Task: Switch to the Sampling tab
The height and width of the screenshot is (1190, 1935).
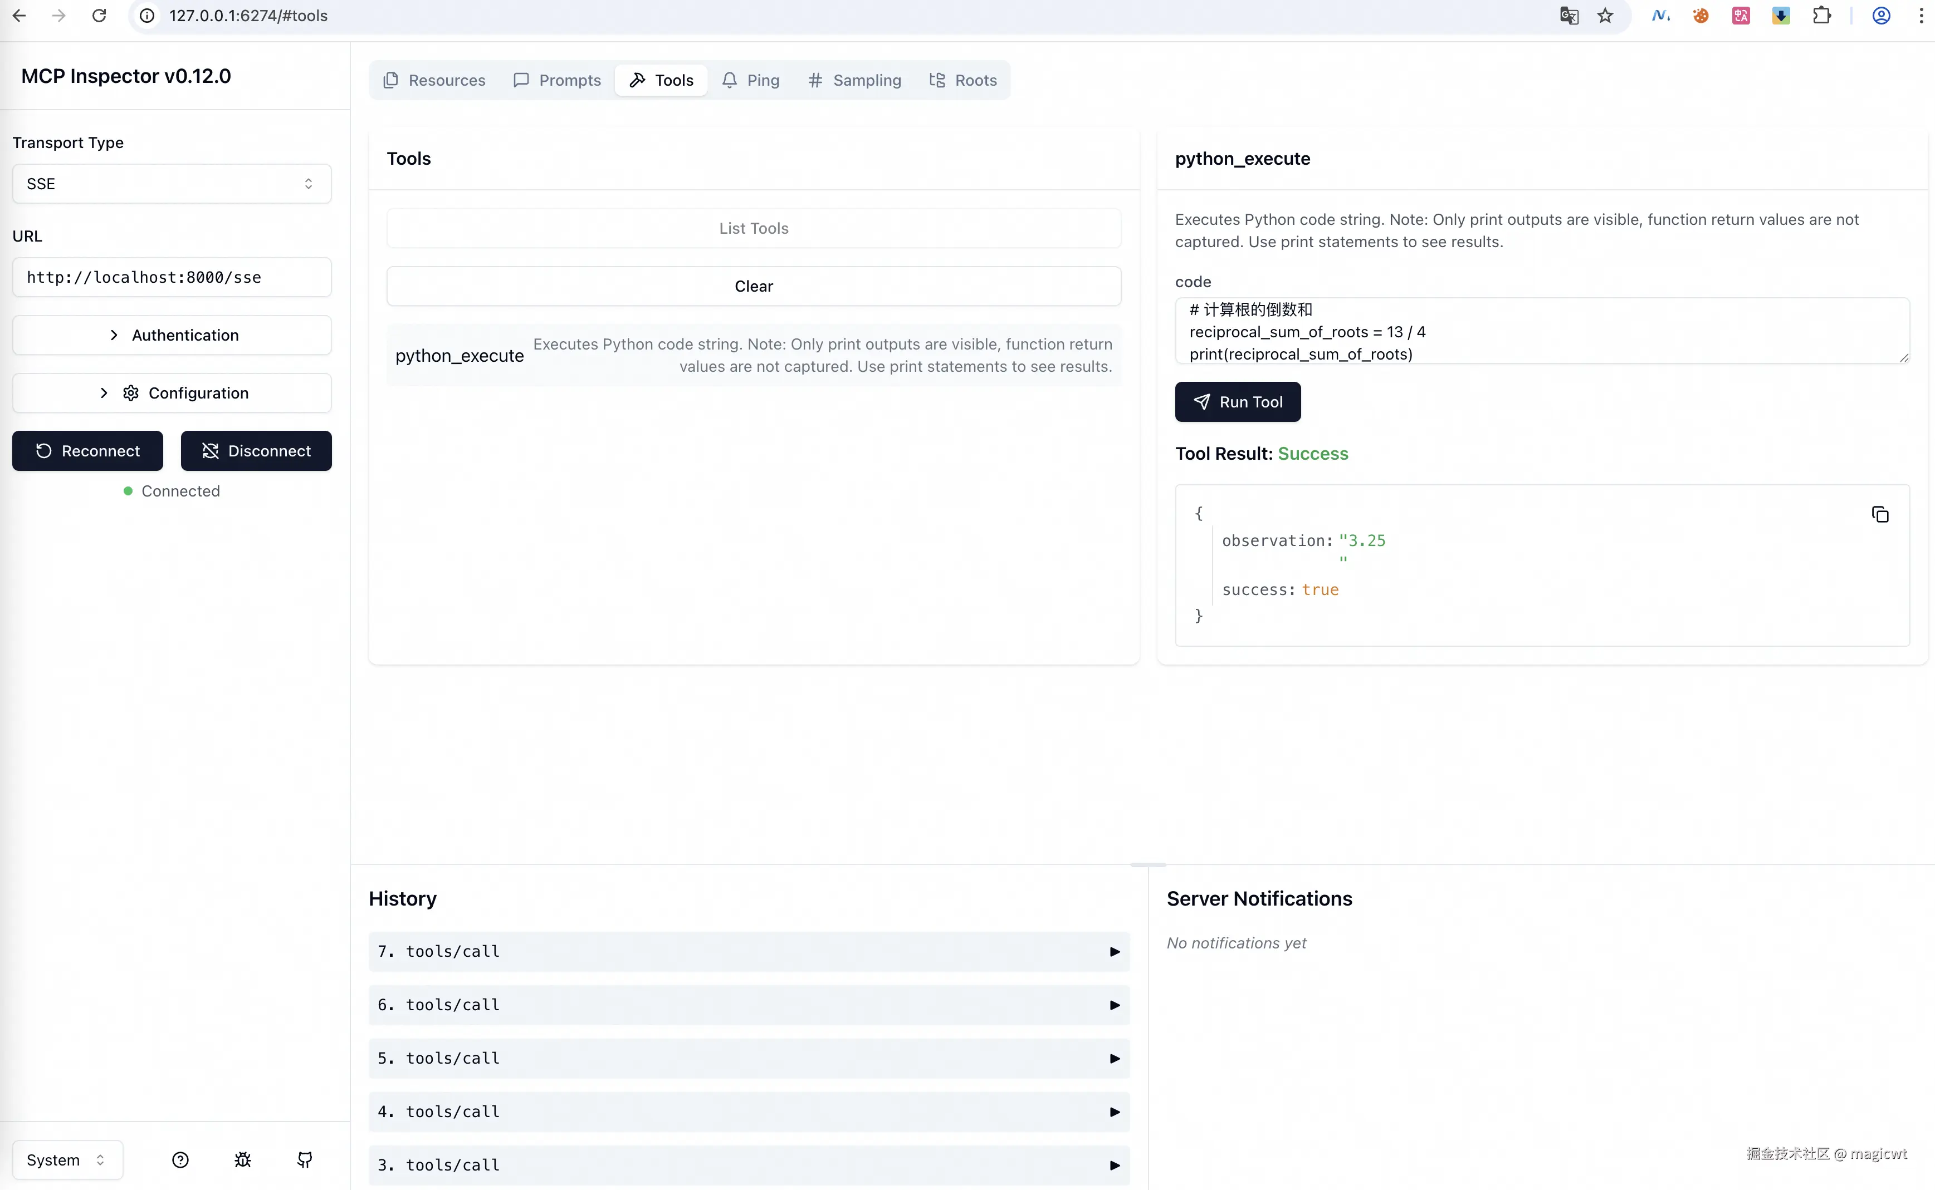Action: coord(854,80)
